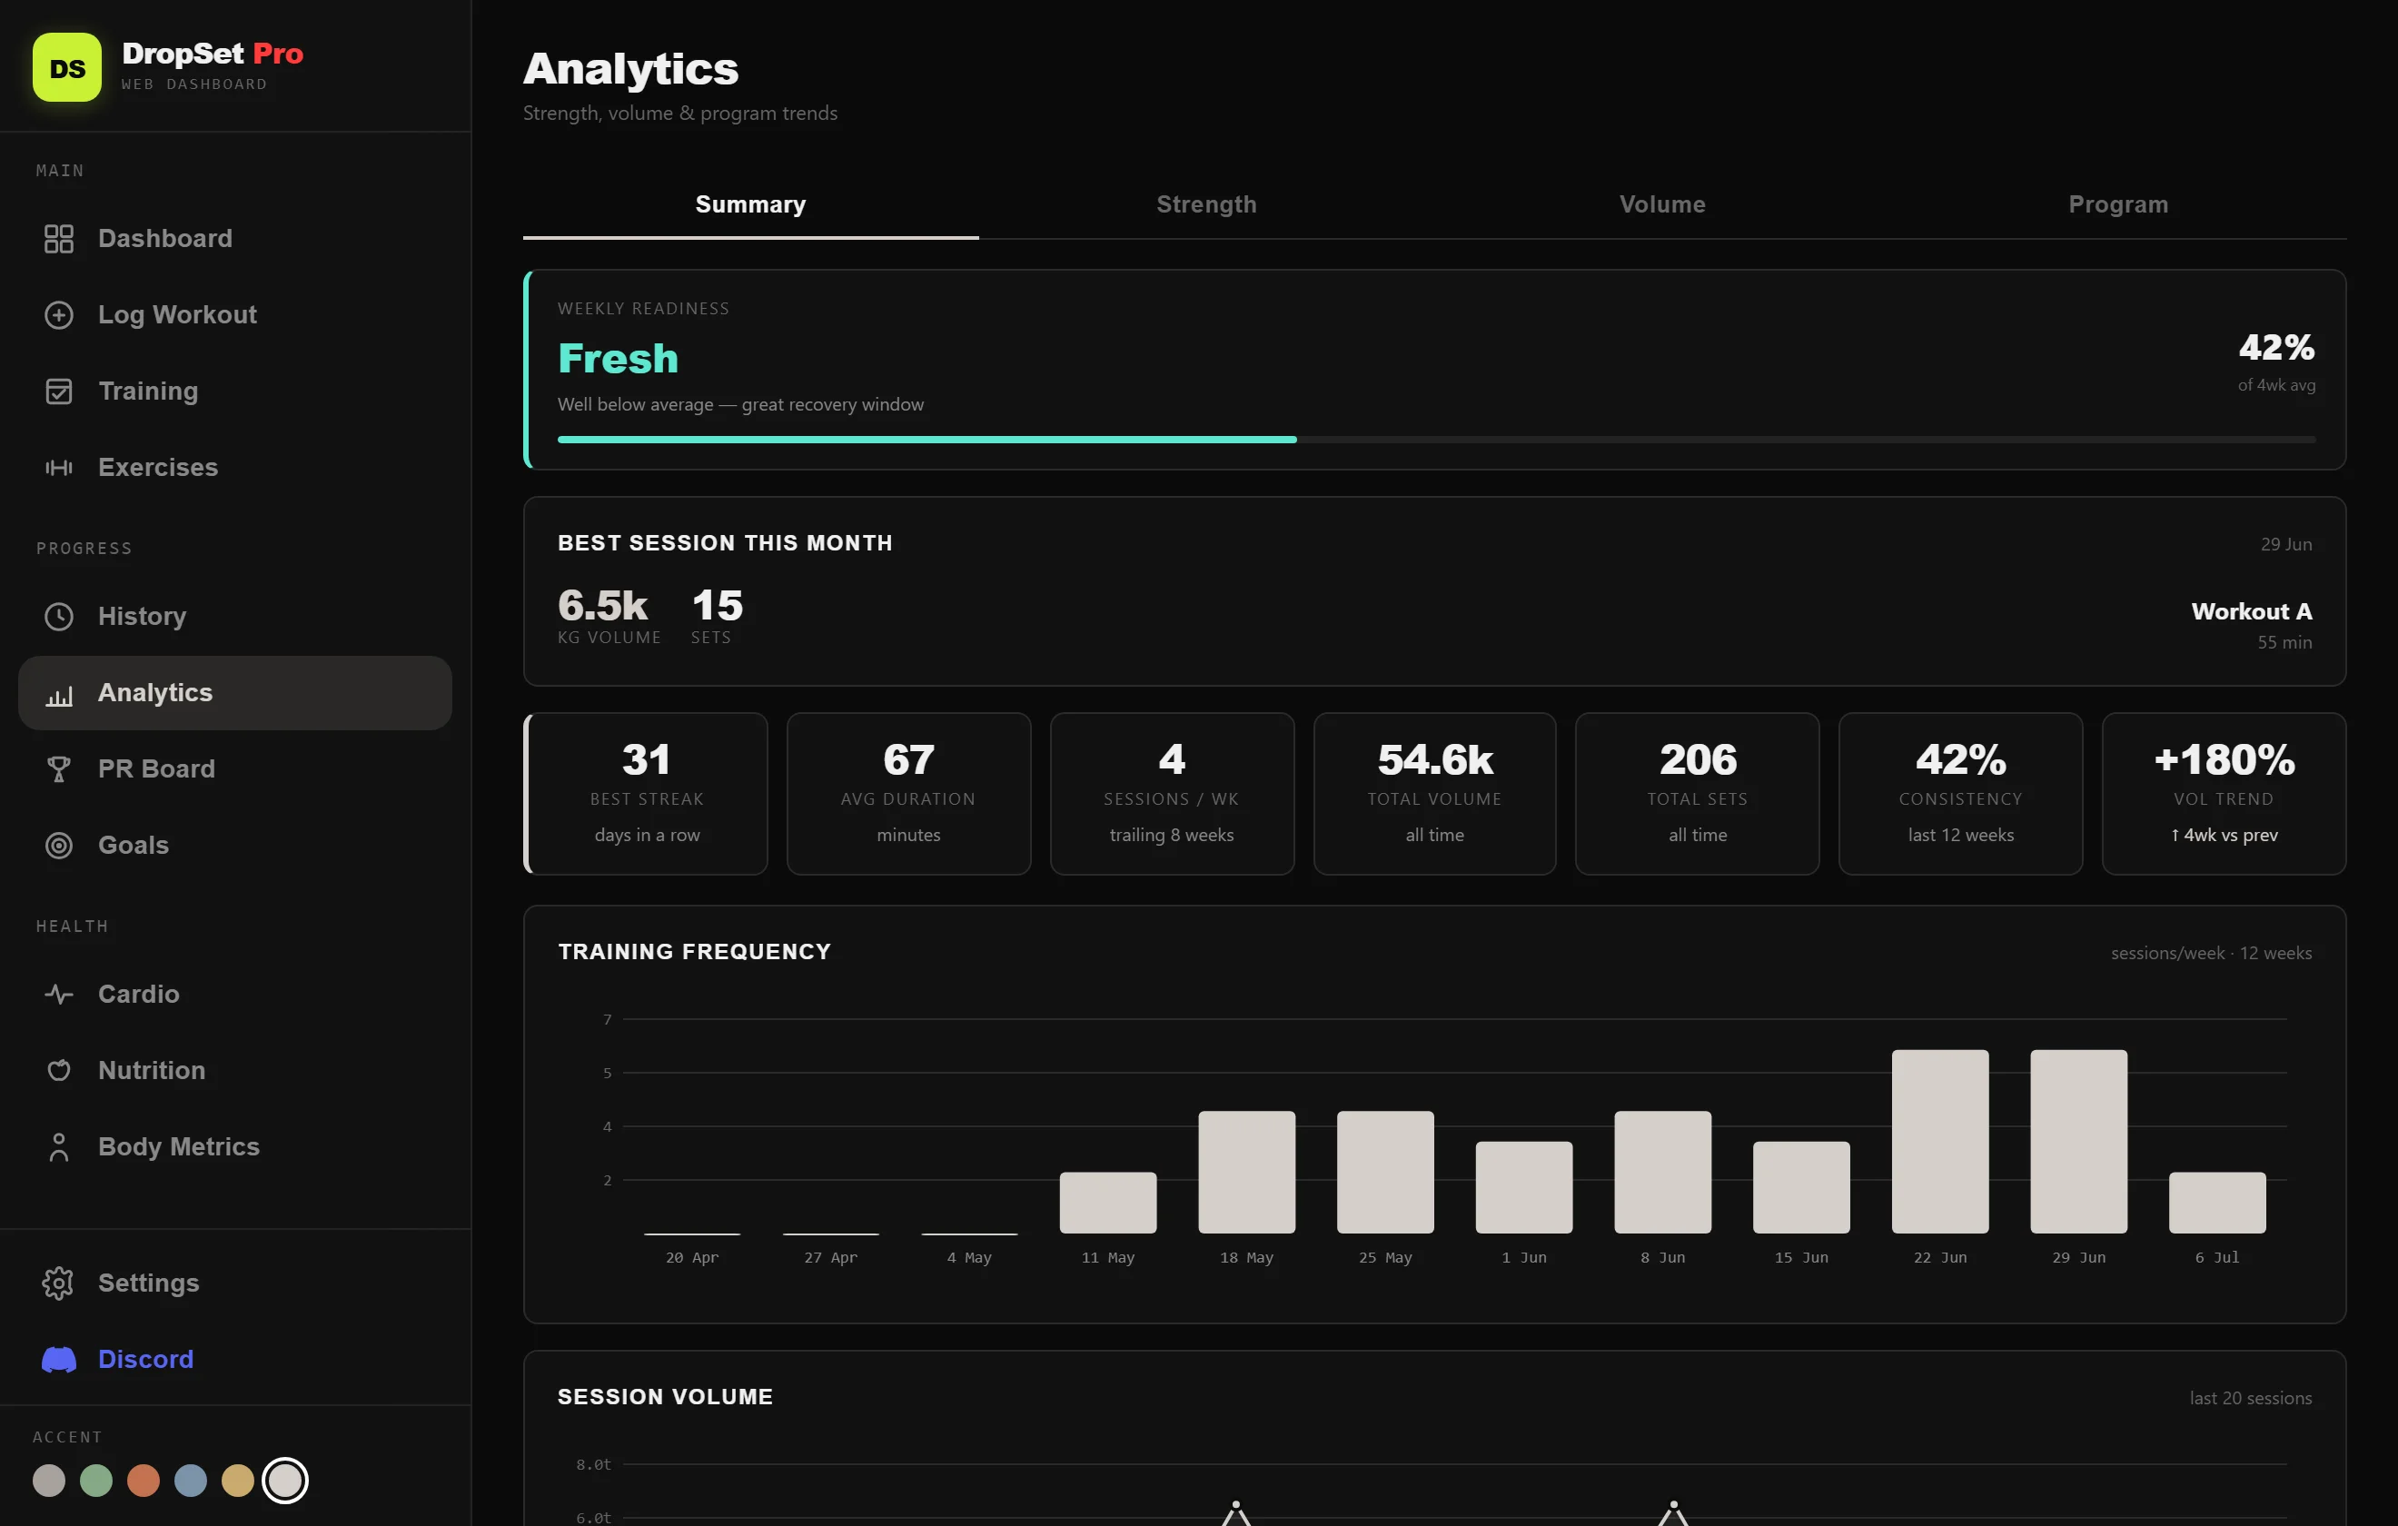This screenshot has width=2398, height=1526.
Task: Click the Goals target icon
Action: click(x=59, y=846)
